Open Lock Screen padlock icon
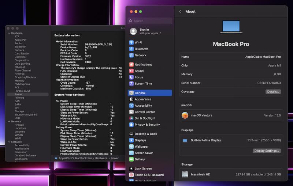The width and height of the screenshot is (293, 186). (131, 168)
